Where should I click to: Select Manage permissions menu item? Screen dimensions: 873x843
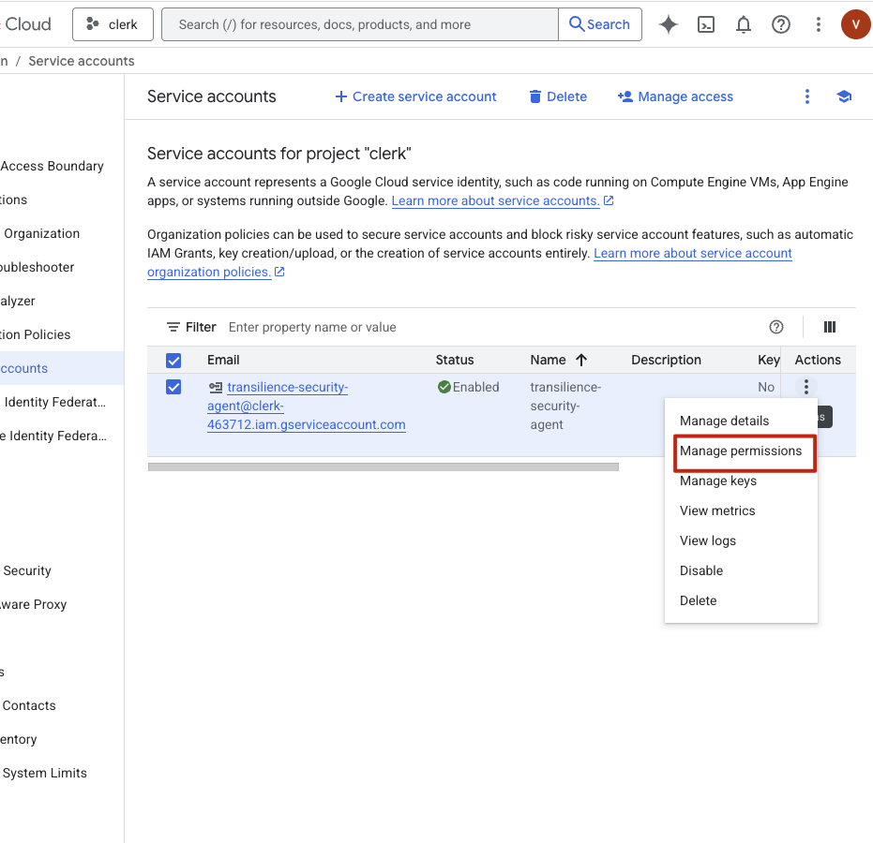click(741, 451)
